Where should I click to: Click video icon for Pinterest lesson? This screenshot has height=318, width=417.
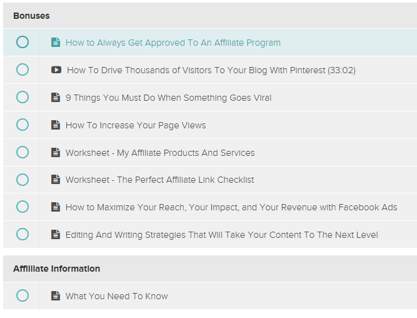(56, 70)
